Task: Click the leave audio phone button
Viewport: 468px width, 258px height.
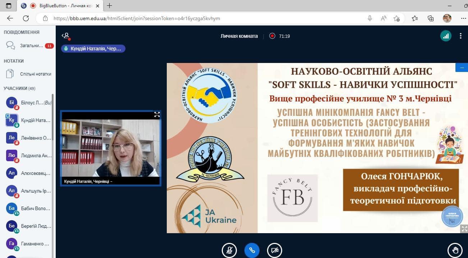Action: click(x=252, y=250)
